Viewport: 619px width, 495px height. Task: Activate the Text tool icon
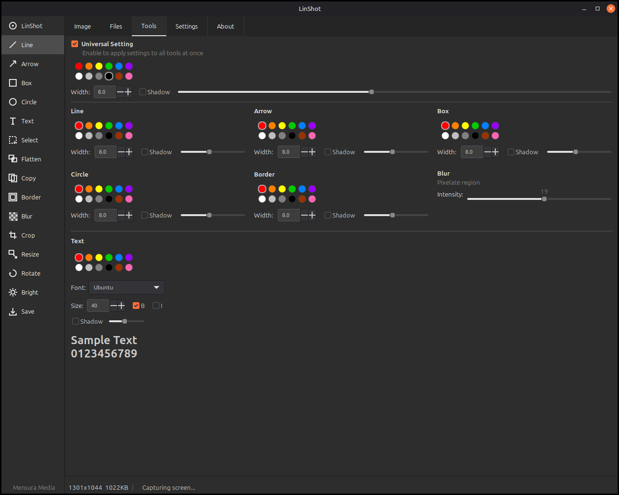pyautogui.click(x=13, y=121)
